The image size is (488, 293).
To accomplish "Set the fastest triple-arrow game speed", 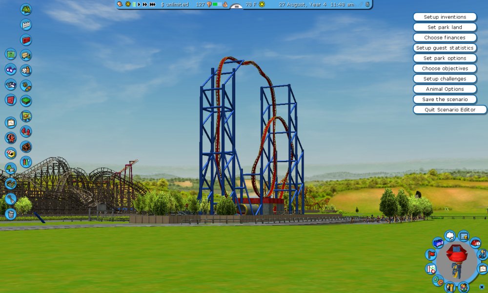I will [153, 4].
